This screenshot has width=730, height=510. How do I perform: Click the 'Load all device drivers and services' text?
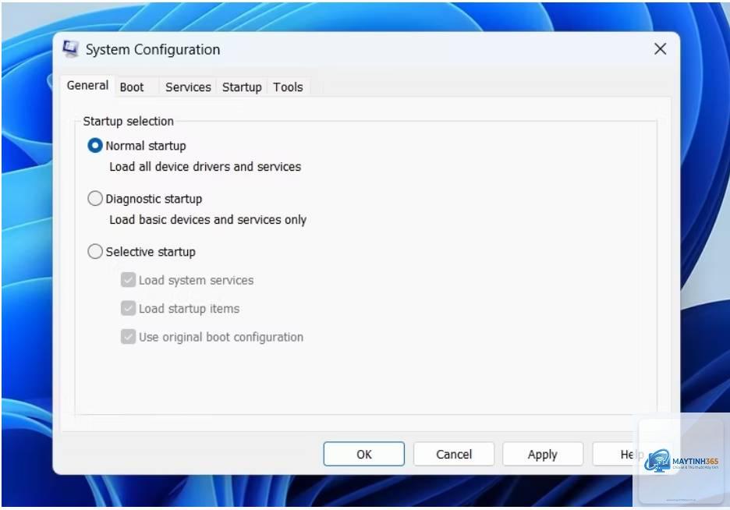point(205,167)
